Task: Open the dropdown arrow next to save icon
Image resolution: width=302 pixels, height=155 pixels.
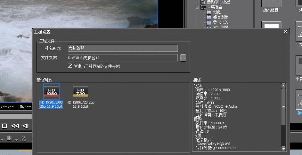Action: (x=16, y=140)
